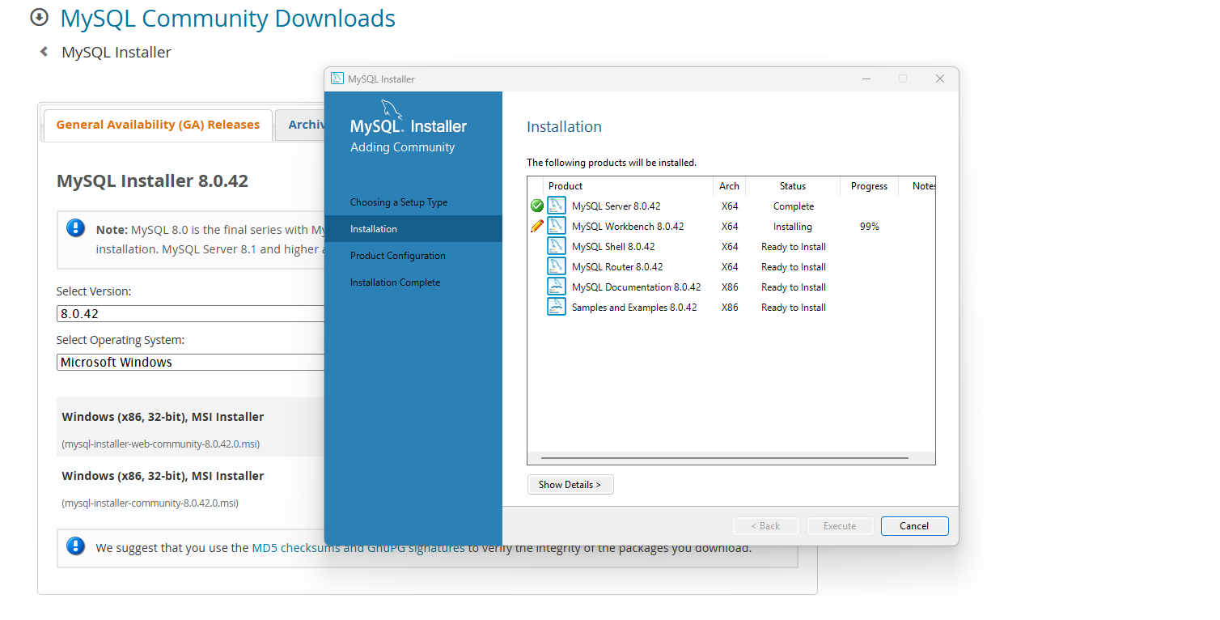Click the X64 arch cell for MySQL Server
This screenshot has height=620, width=1220.
(x=730, y=206)
